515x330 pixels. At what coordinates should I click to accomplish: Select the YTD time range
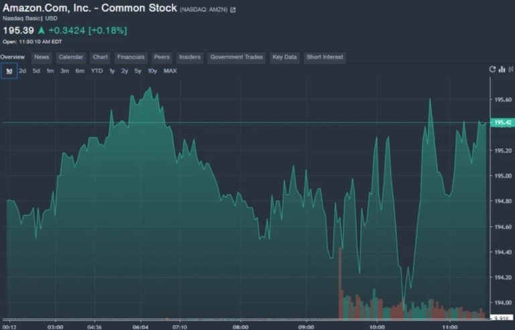[x=97, y=71]
